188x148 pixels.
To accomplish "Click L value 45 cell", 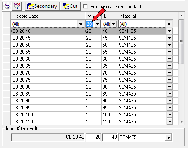I will click(109, 38).
